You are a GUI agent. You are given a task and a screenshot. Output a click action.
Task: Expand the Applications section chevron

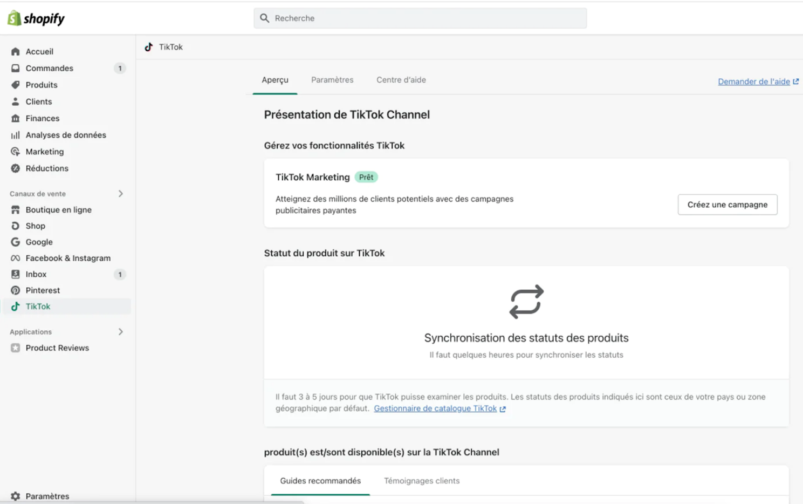(121, 332)
